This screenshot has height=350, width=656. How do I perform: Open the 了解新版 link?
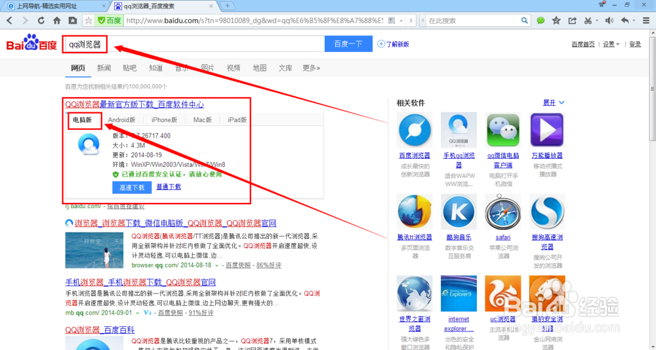[393, 44]
